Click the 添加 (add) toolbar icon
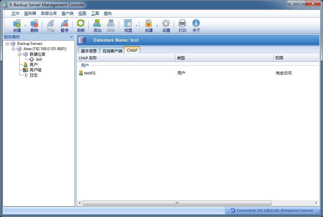The image size is (323, 217). pos(97,26)
